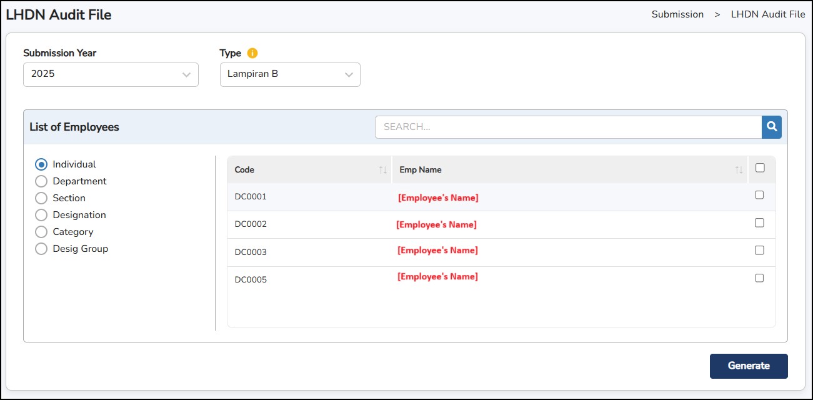The height and width of the screenshot is (400, 813).
Task: Expand the Type dropdown showing Lampiran B
Action: tap(290, 74)
